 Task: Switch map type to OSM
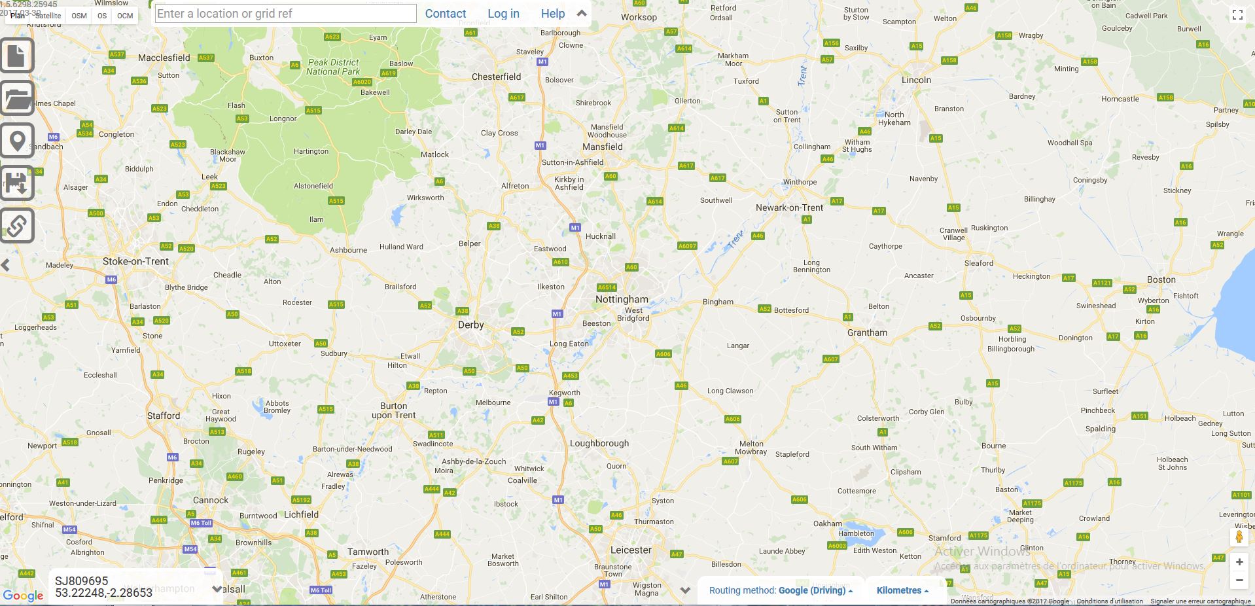[x=79, y=16]
